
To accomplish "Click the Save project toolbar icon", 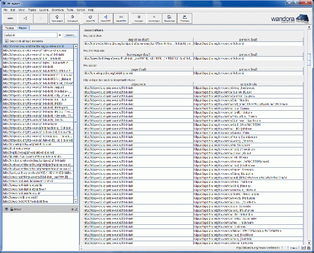I will tap(73, 18).
